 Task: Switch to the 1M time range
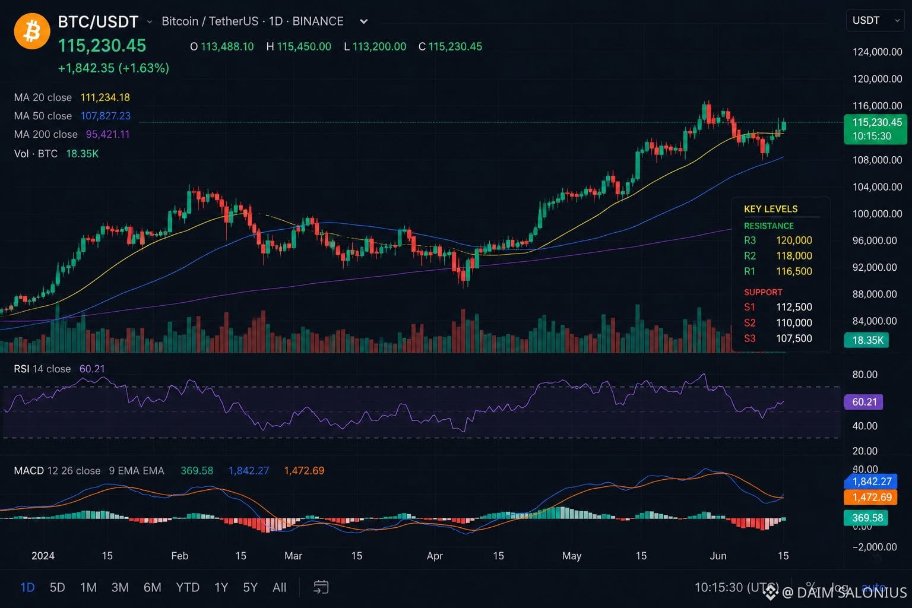88,587
